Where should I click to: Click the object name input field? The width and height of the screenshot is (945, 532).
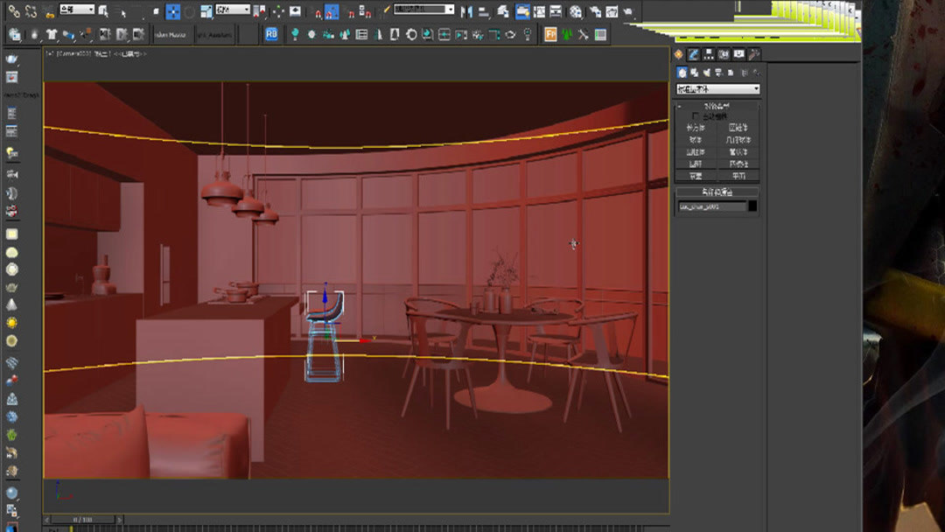point(710,204)
